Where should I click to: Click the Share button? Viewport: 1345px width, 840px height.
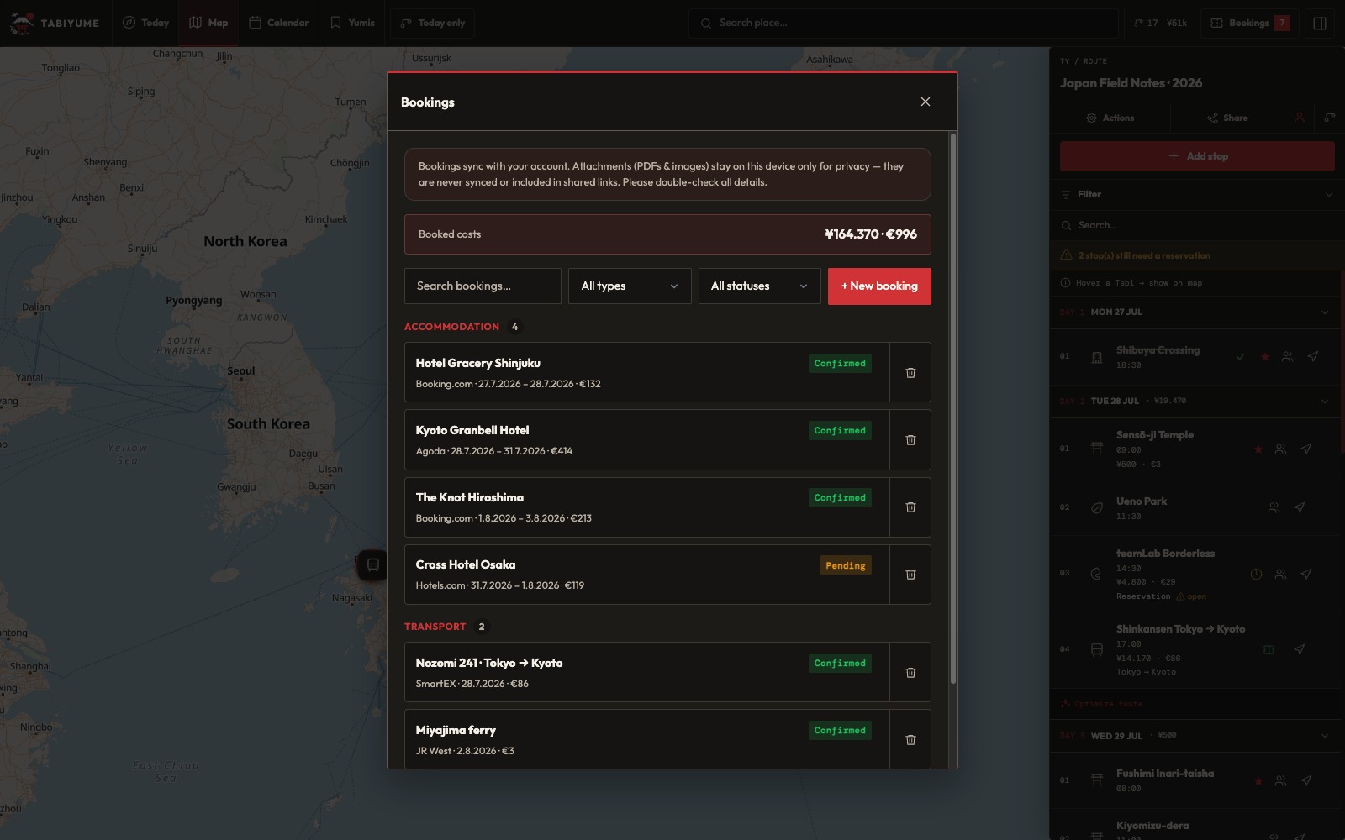[1227, 118]
